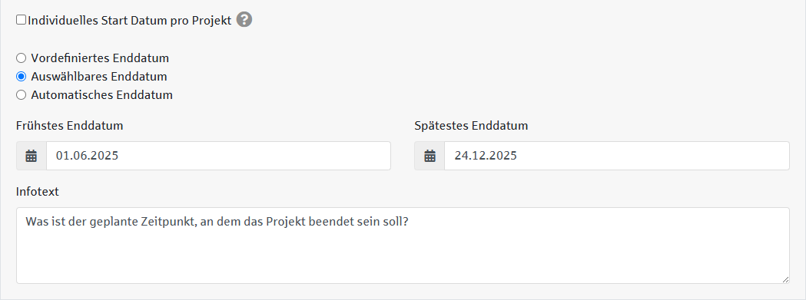This screenshot has height=300, width=806.
Task: Click the Automatisches Enddatum label text
Action: 101,95
